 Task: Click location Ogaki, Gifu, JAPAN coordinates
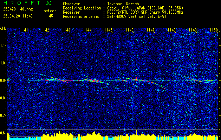(145, 8)
